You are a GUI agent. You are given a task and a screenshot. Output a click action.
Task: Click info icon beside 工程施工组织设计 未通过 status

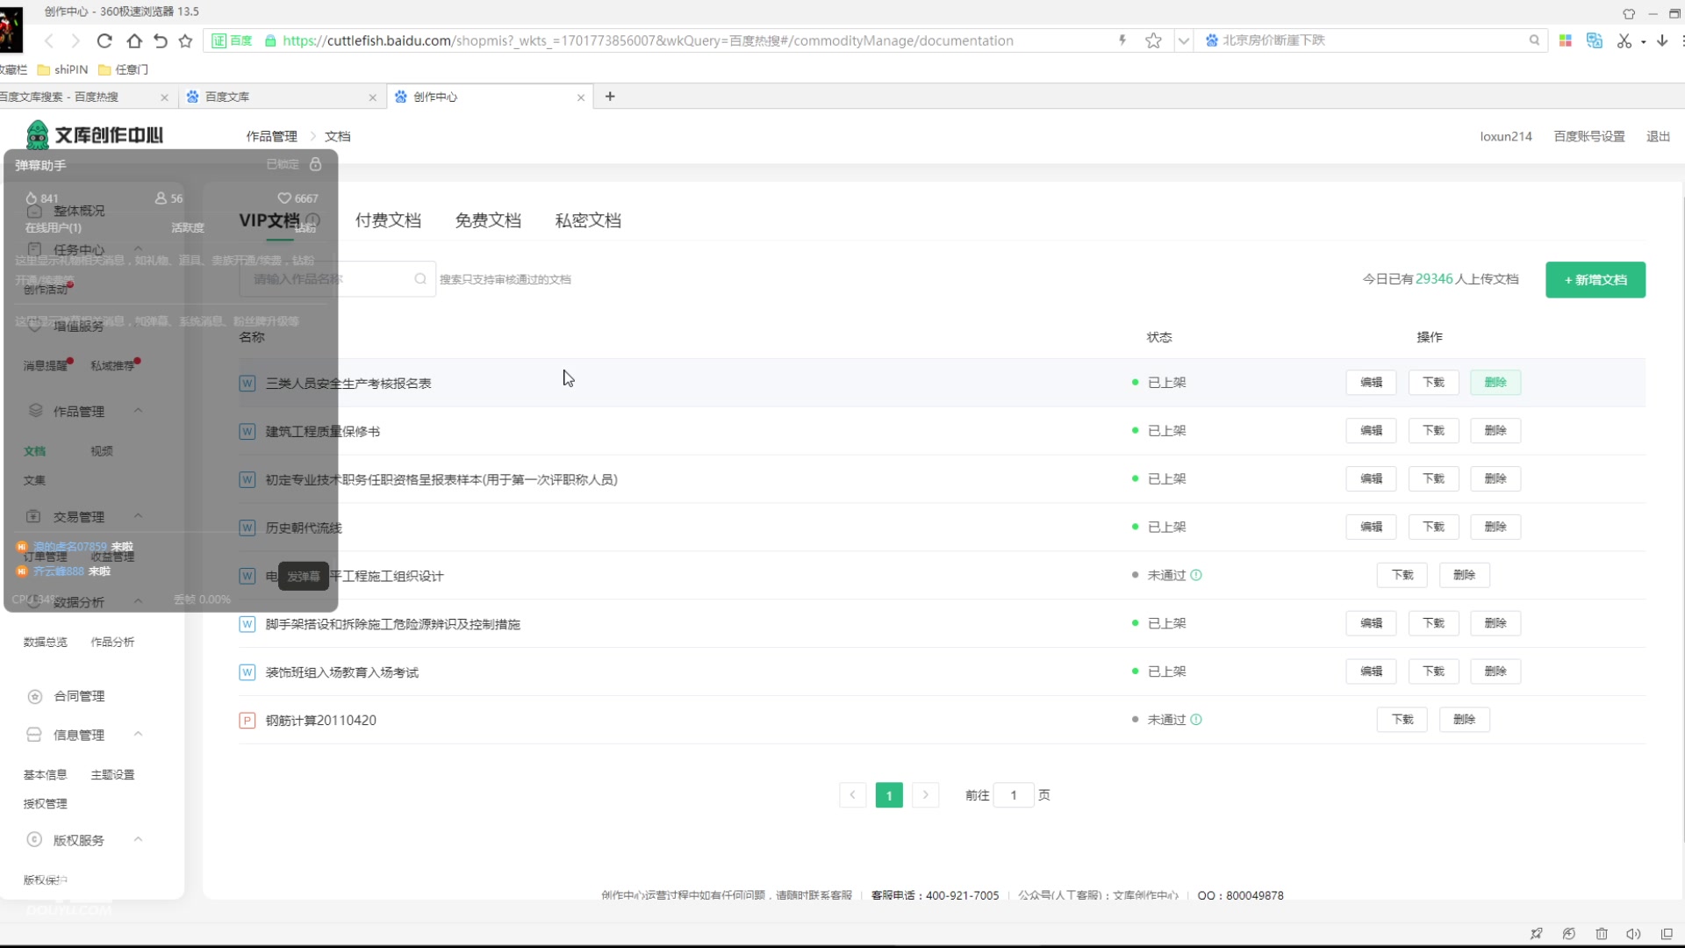coord(1196,575)
